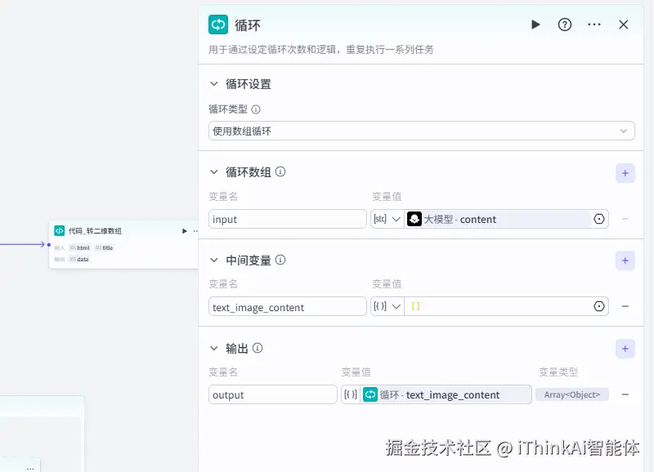This screenshot has width=654, height=472.
Task: Collapse the 中间变量 section
Action: [214, 260]
